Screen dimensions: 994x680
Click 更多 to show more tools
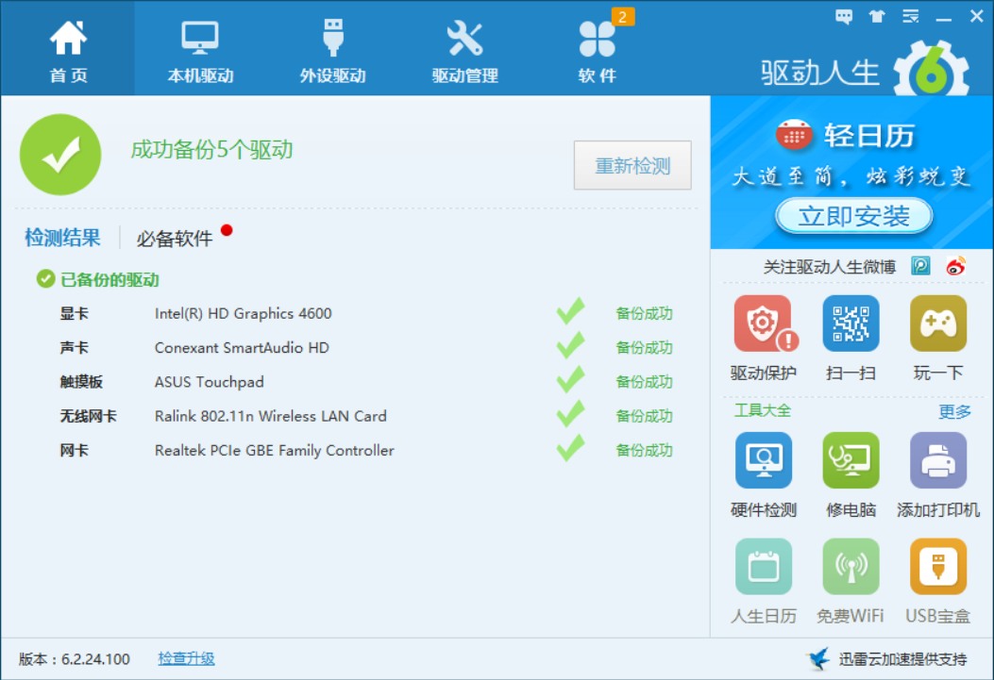point(954,411)
